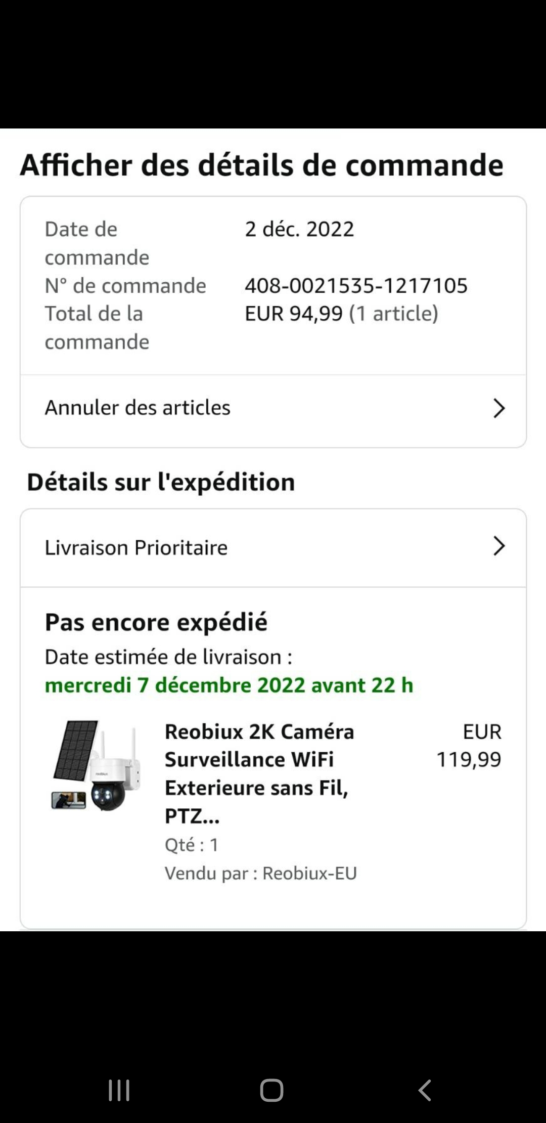Screen dimensions: 546x1123
Task: Tap the Vendu par Reobiux-EU seller text
Action: (260, 873)
